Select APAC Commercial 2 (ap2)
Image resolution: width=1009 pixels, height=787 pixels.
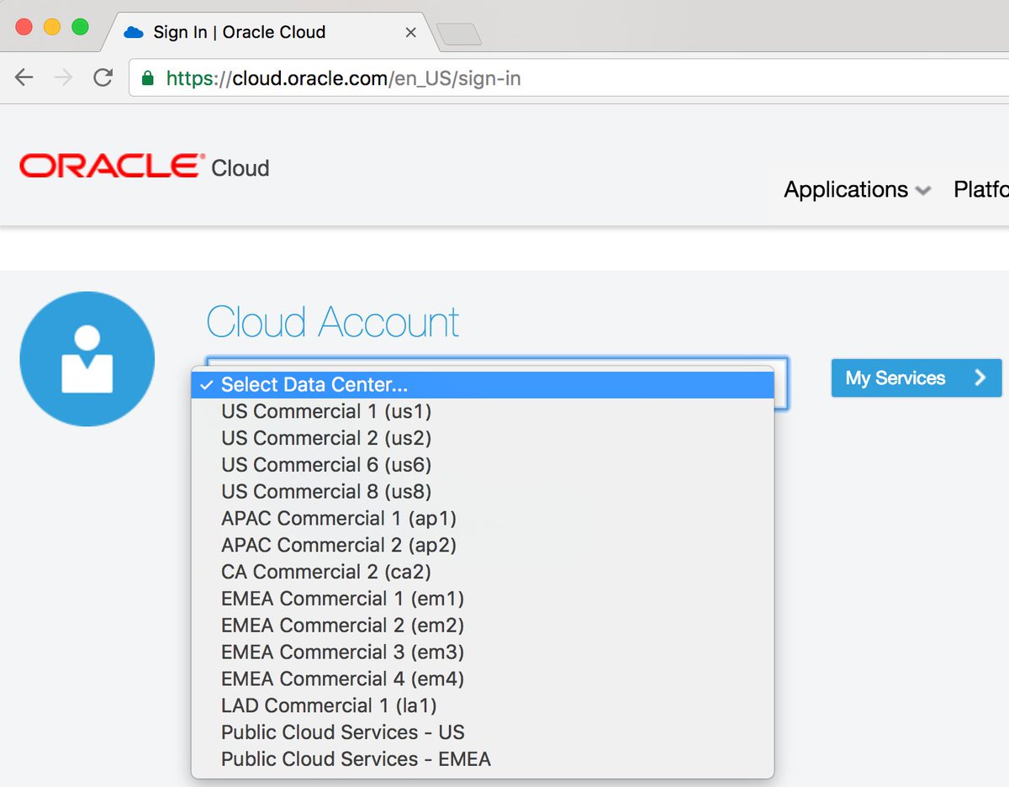tap(483, 545)
